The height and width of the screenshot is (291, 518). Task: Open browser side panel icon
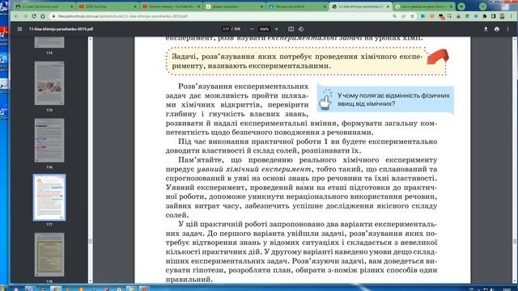[493, 16]
